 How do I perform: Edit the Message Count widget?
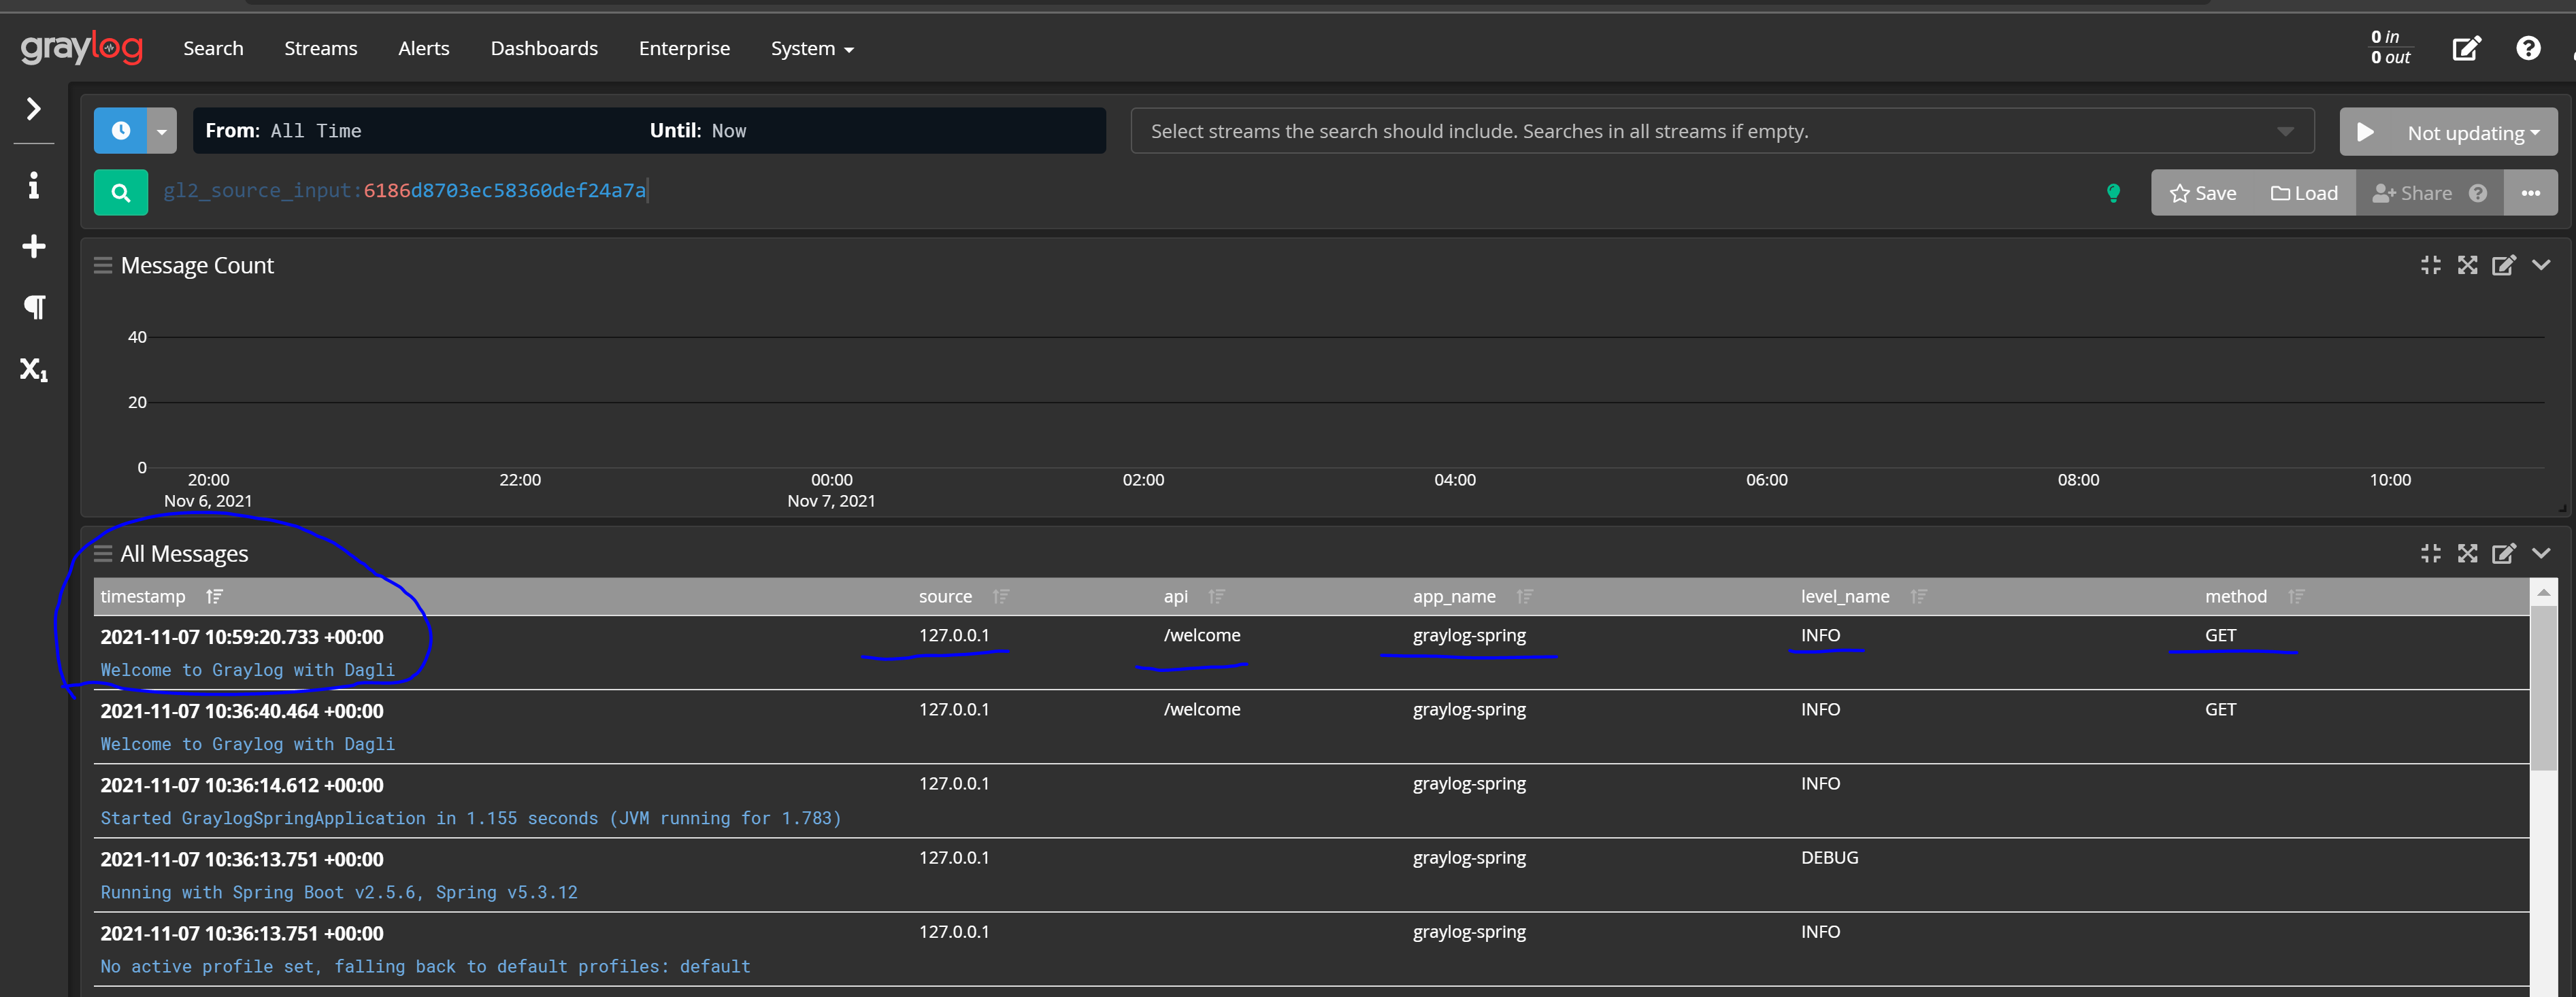(2504, 265)
